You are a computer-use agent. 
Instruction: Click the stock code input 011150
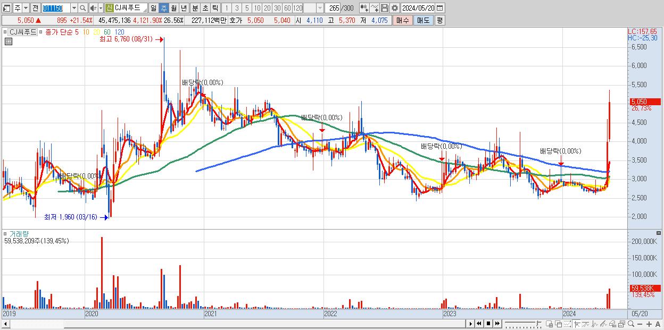55,8
